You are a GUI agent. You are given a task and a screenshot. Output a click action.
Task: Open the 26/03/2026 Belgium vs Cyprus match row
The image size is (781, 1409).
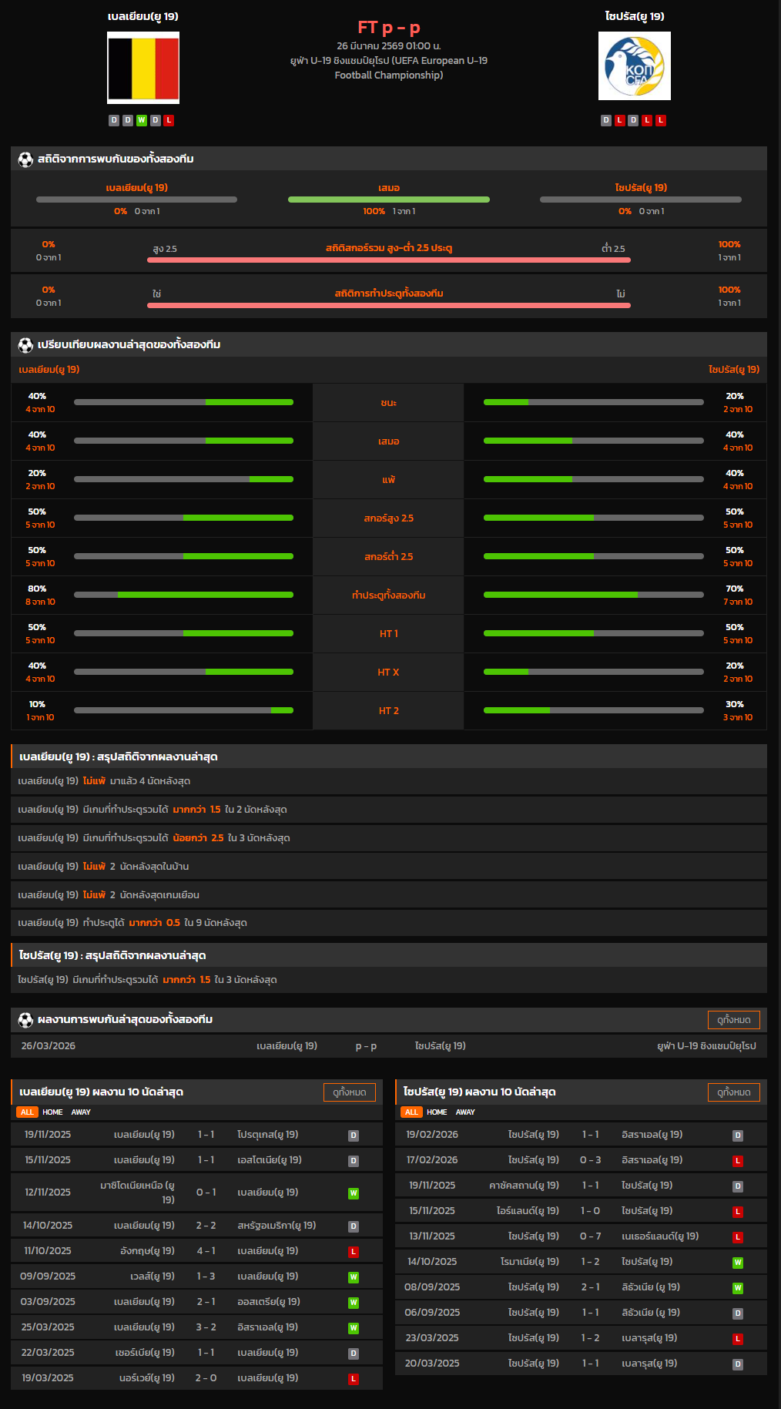click(x=388, y=1046)
